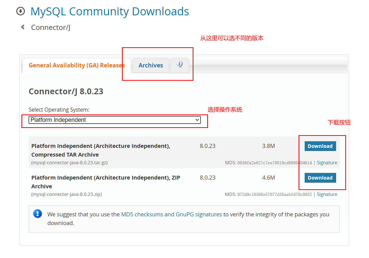Click the Select Operating System label
This screenshot has width=369, height=258.
(59, 110)
